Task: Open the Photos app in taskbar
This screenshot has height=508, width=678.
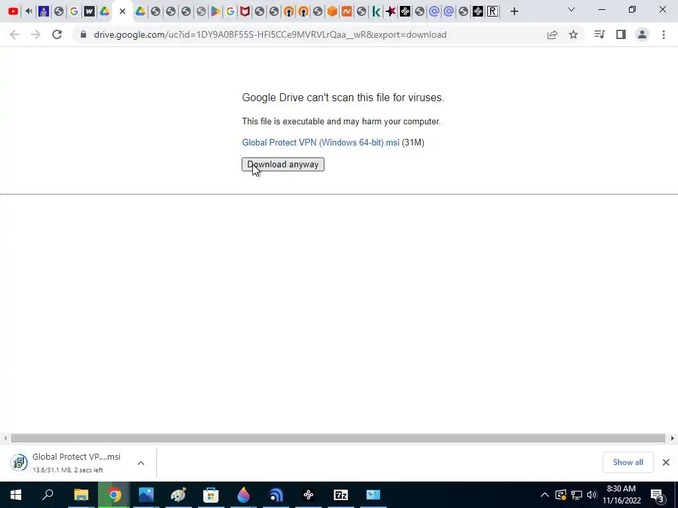Action: pyautogui.click(x=146, y=495)
